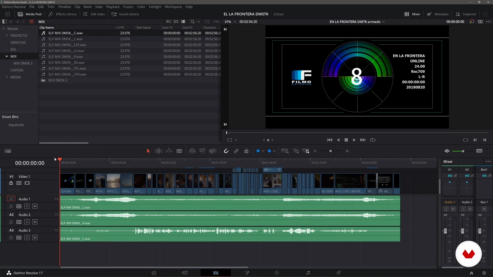
Task: Mute Audio 1 track in timeline header
Action: 35,206
